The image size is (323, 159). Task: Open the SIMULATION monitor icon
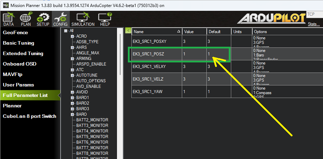83,20
